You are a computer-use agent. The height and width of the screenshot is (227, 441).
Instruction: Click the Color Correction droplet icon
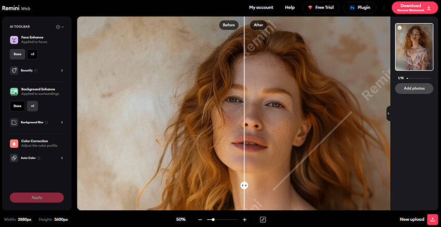pyautogui.click(x=14, y=143)
